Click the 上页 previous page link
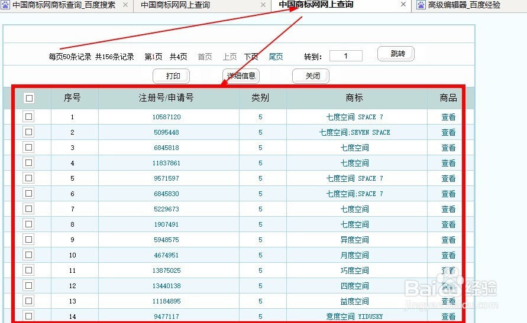This screenshot has width=527, height=323. tap(230, 57)
